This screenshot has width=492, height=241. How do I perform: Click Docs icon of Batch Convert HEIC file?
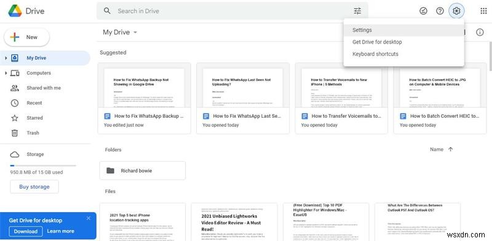pyautogui.click(x=403, y=116)
